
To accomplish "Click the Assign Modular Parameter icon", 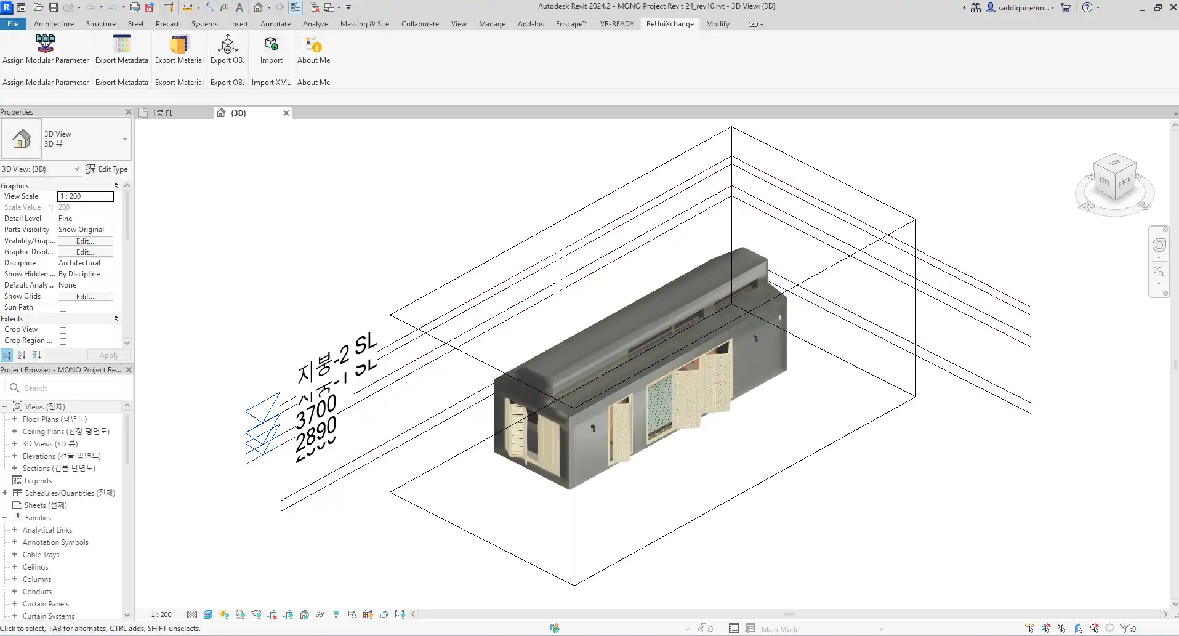I will pos(46,44).
